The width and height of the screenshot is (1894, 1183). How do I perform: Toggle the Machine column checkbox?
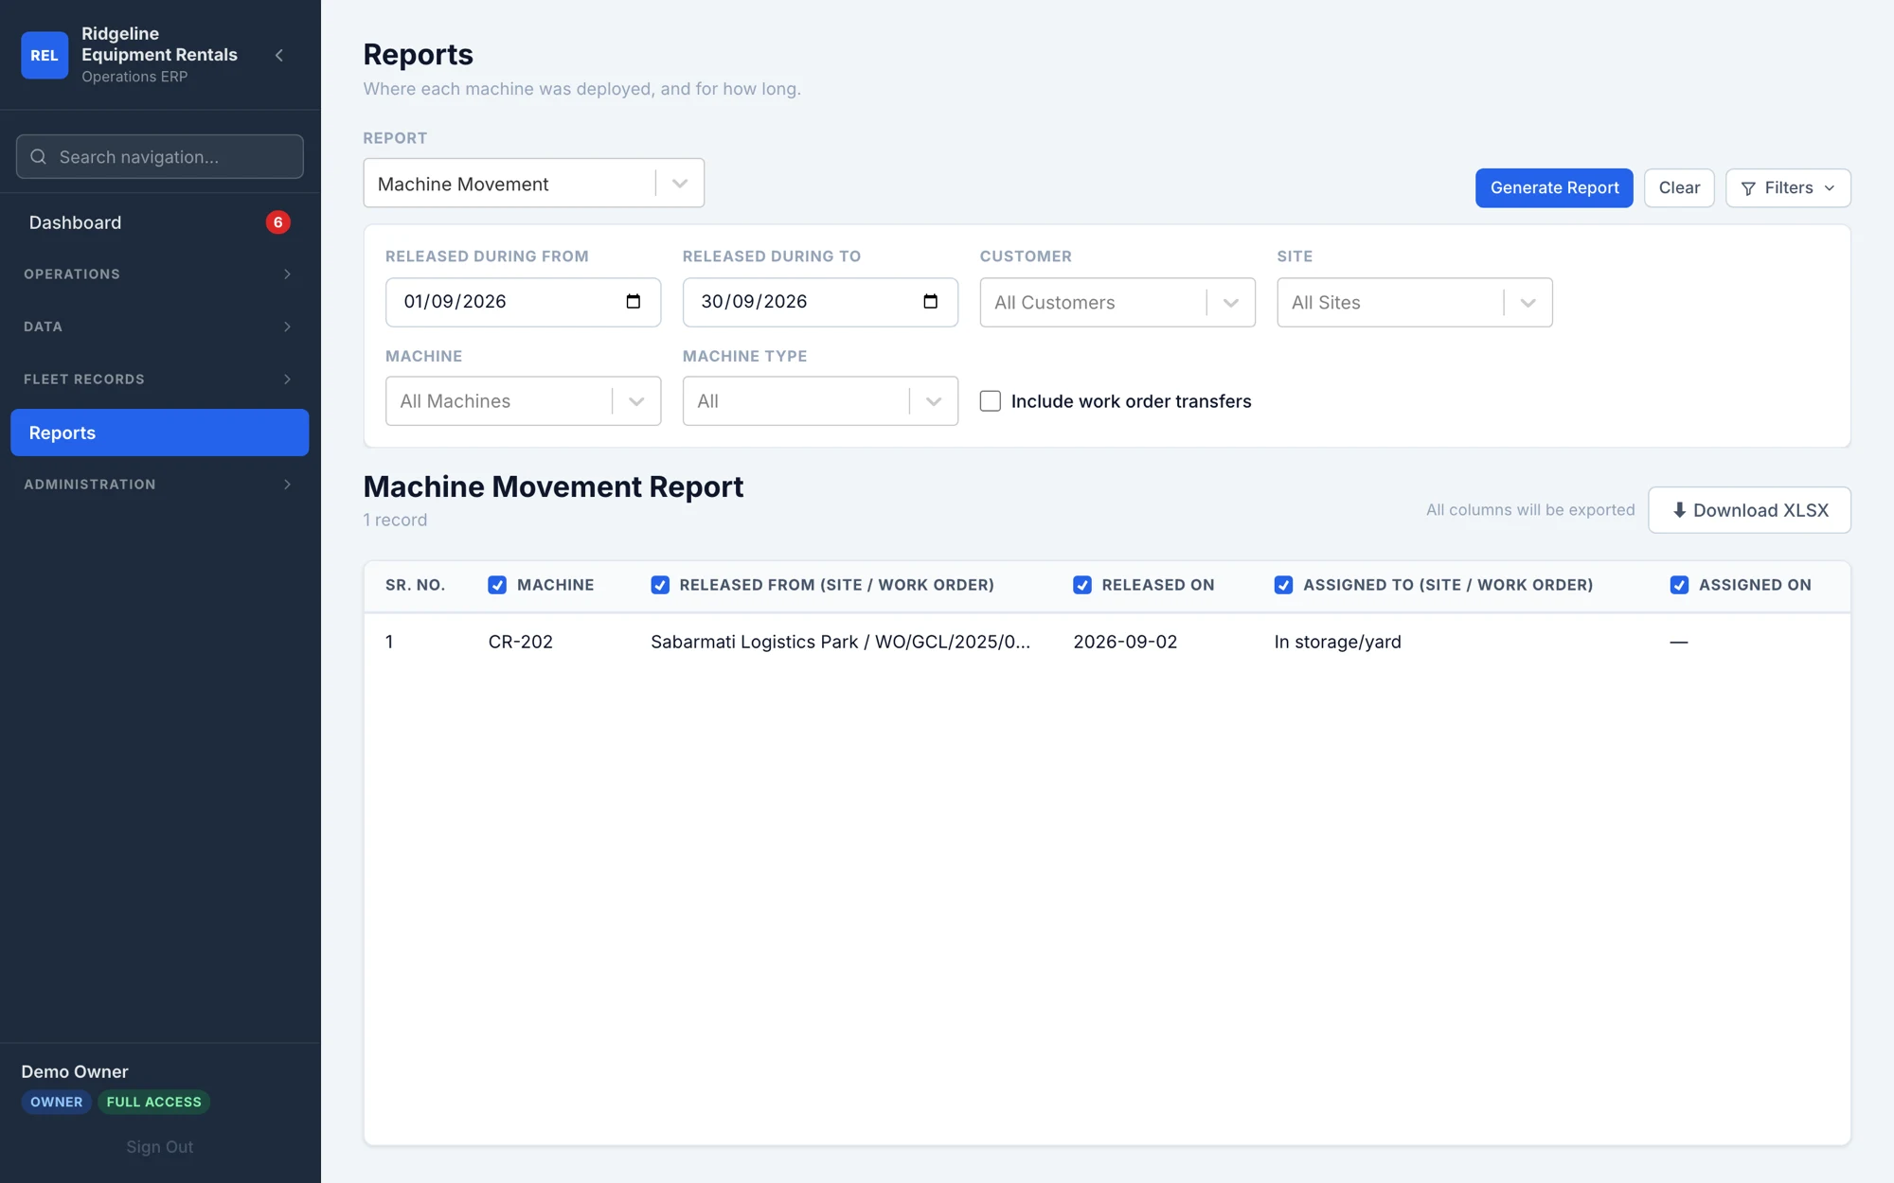497,585
